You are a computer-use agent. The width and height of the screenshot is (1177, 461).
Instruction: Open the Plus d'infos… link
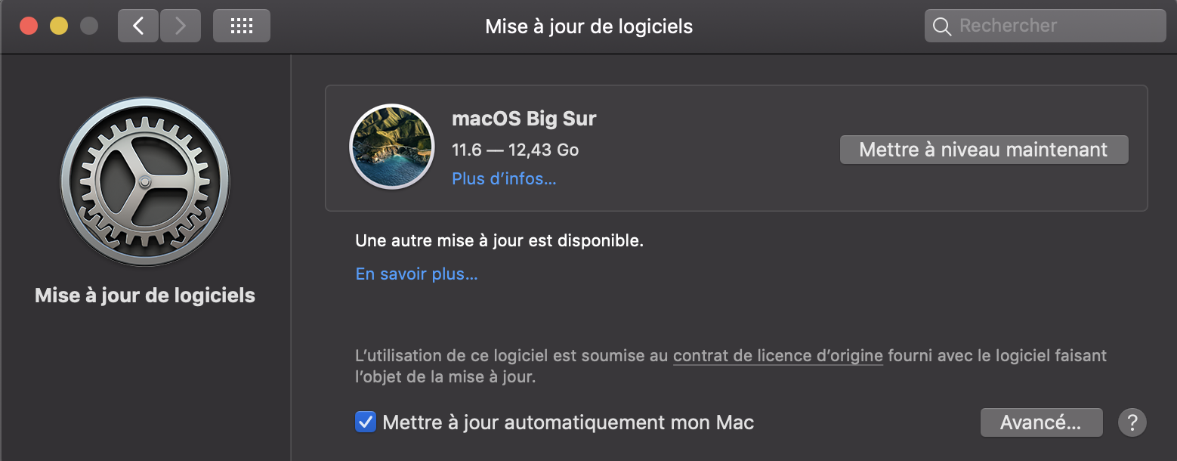504,179
